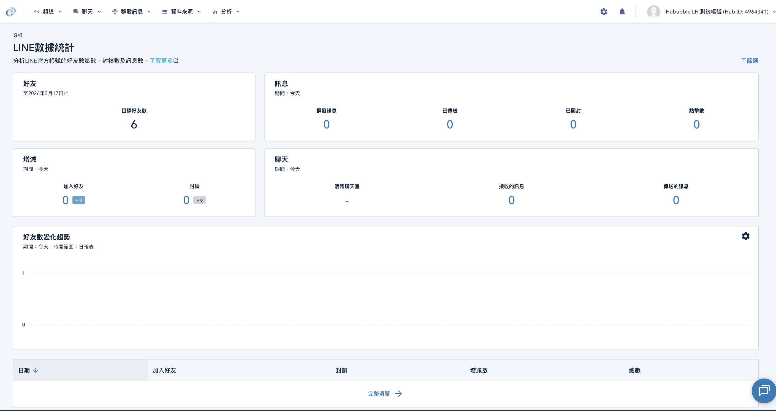Open the 群發訊息 navigation menu
Screen dimensions: 776x411
tap(132, 12)
